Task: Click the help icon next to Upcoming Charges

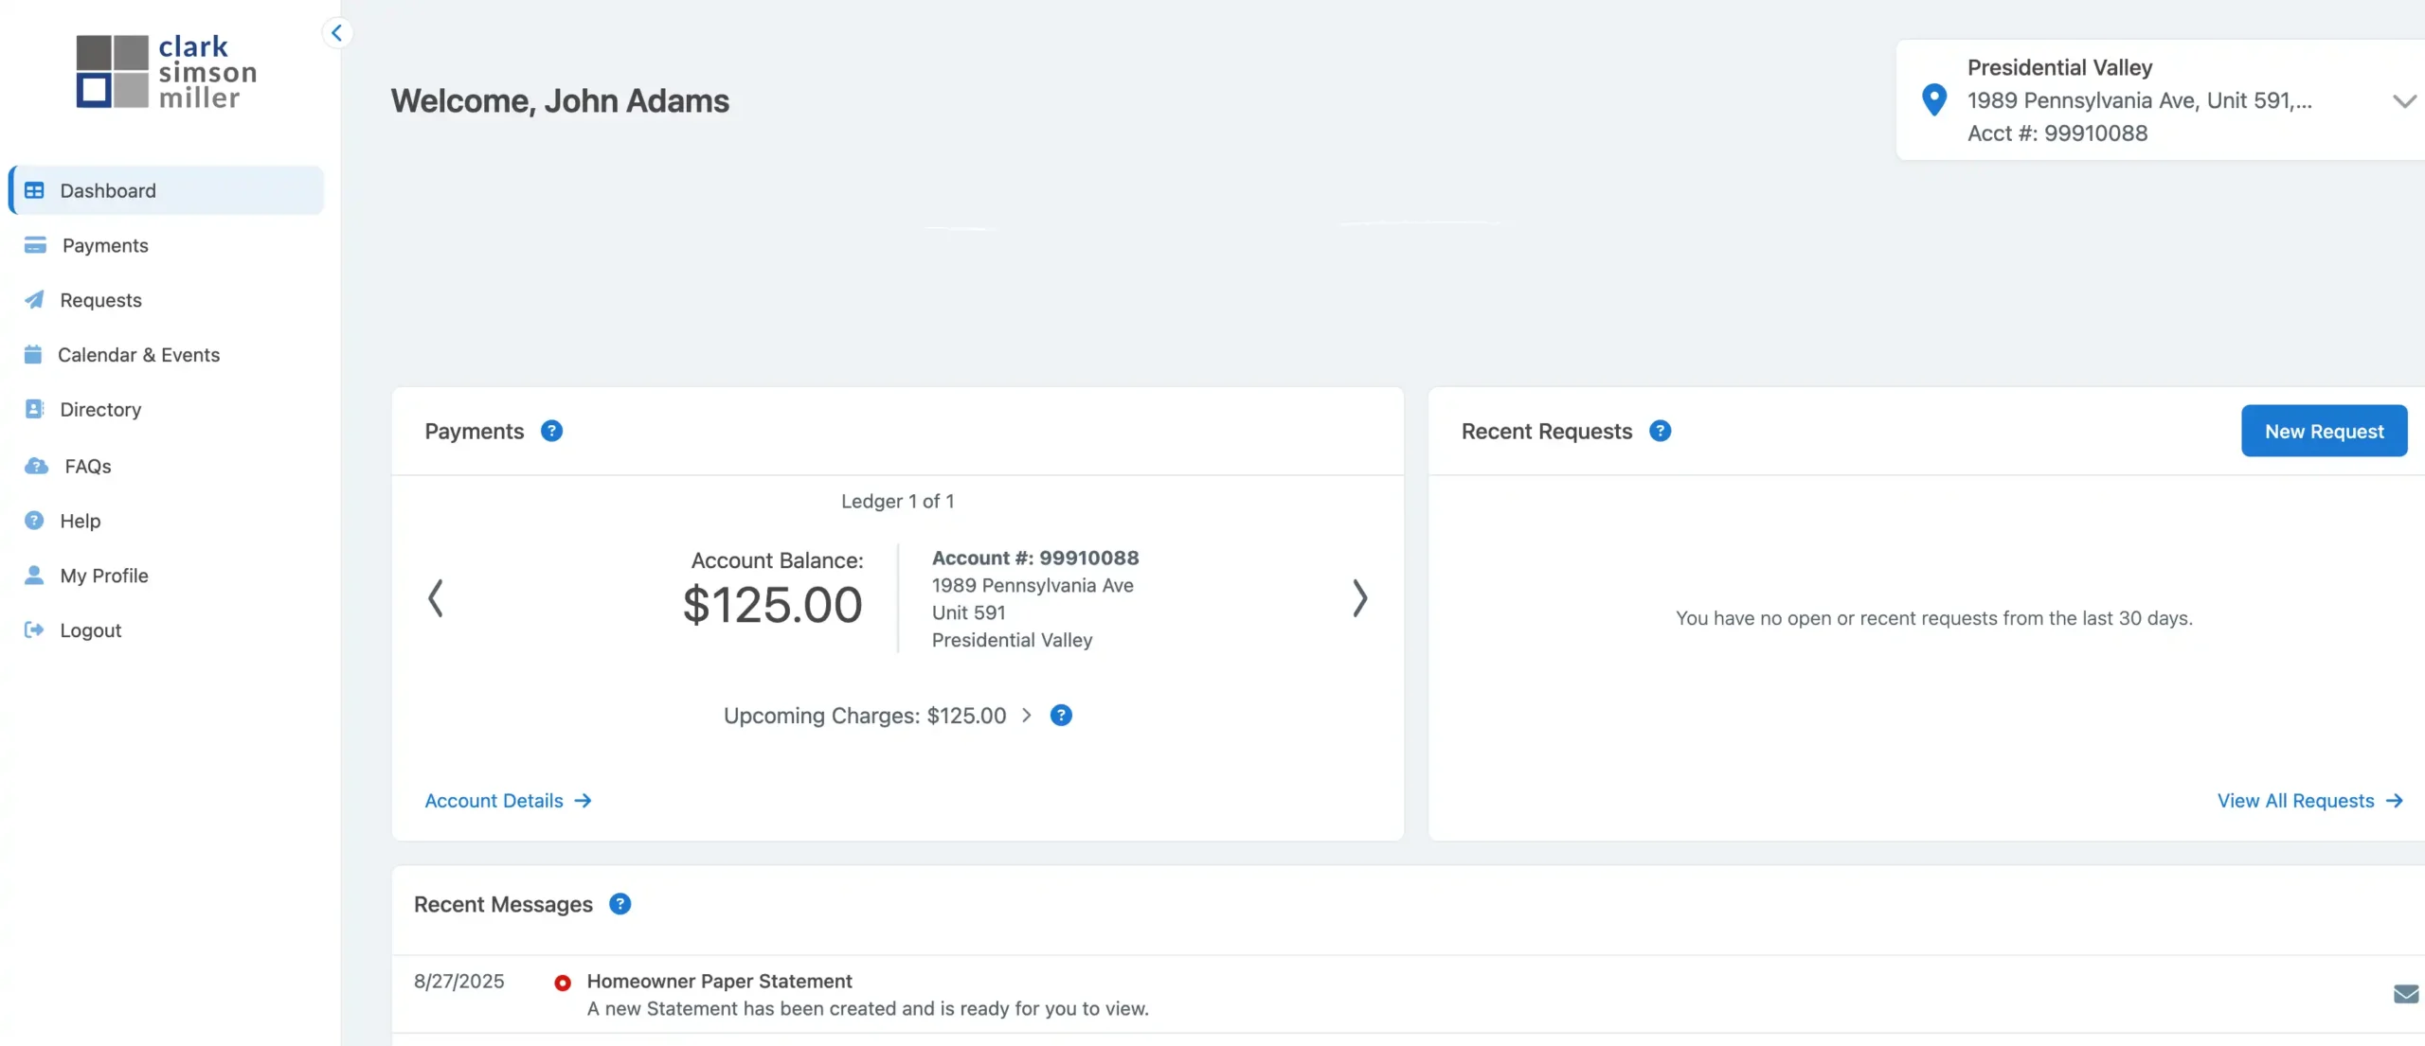Action: point(1061,716)
